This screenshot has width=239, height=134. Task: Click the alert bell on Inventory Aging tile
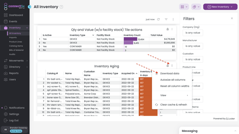(168, 66)
